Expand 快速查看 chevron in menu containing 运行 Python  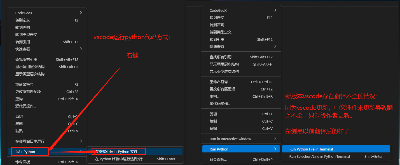click(81, 49)
